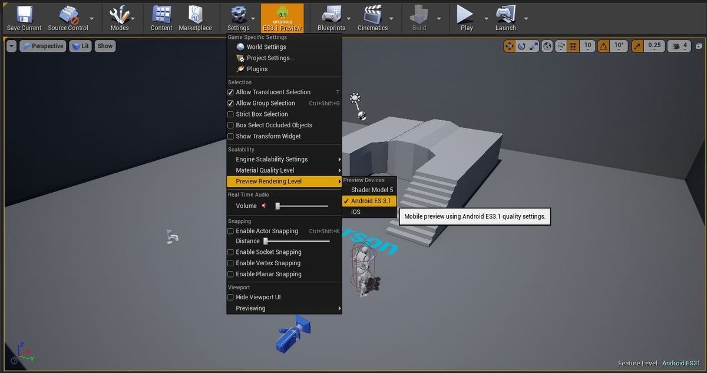This screenshot has height=373, width=707.
Task: Select the directional light actor icon
Action: 355,98
